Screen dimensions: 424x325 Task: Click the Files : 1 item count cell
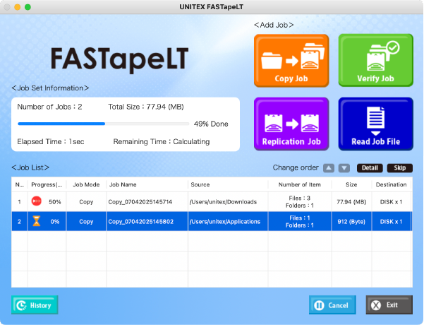point(300,222)
